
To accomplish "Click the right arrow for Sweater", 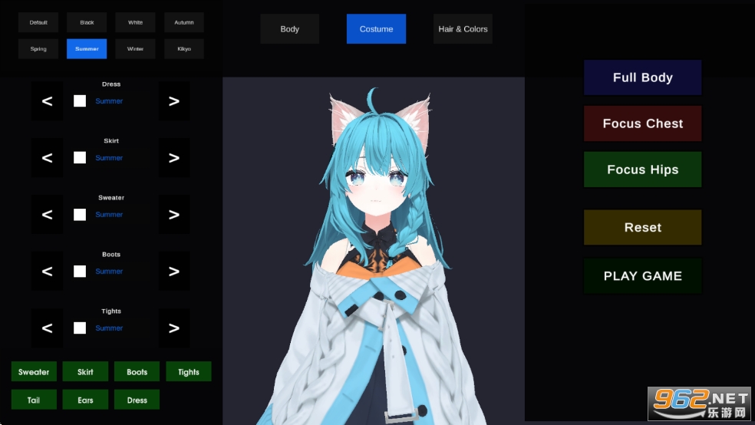I will 174,215.
